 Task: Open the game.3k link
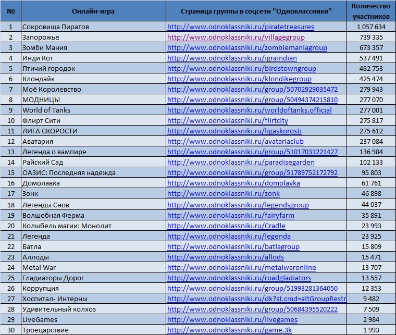click(x=230, y=330)
